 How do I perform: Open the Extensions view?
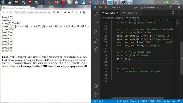(x=96, y=49)
